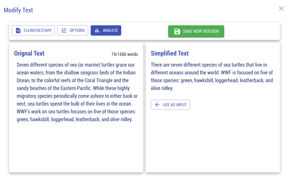The width and height of the screenshot is (289, 179).
Task: Click the restart icon in Clear/Restart
Action: (18, 31)
